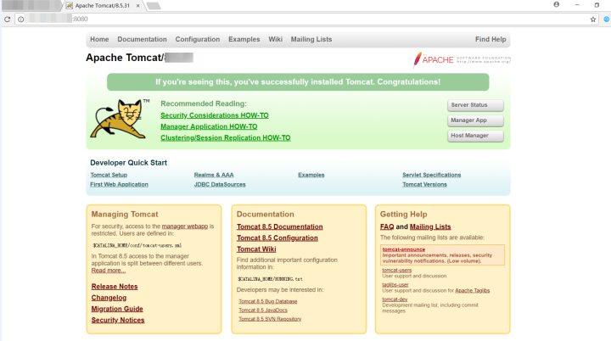Open Tomcat 8.5 JavaDocs link

(263, 310)
